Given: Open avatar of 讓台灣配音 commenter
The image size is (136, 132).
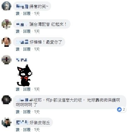Looking at the screenshot, I should (x=6, y=24).
